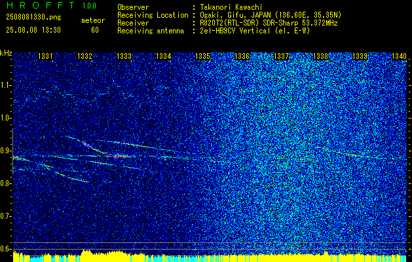Viewport: 412px width, 262px height.
Task: Click the 0.7 kHz frequency label
Action: 6,216
